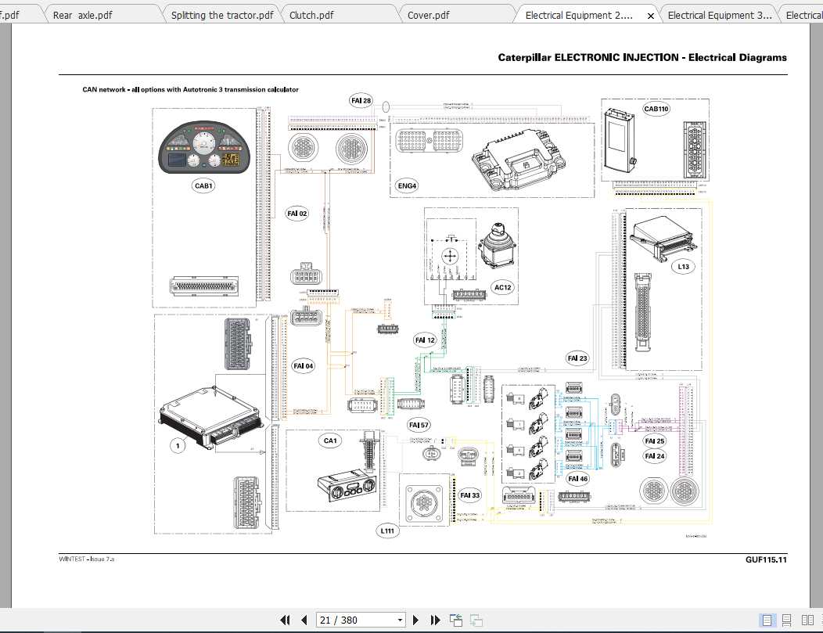
Task: Go to the first page
Action: pos(286,620)
